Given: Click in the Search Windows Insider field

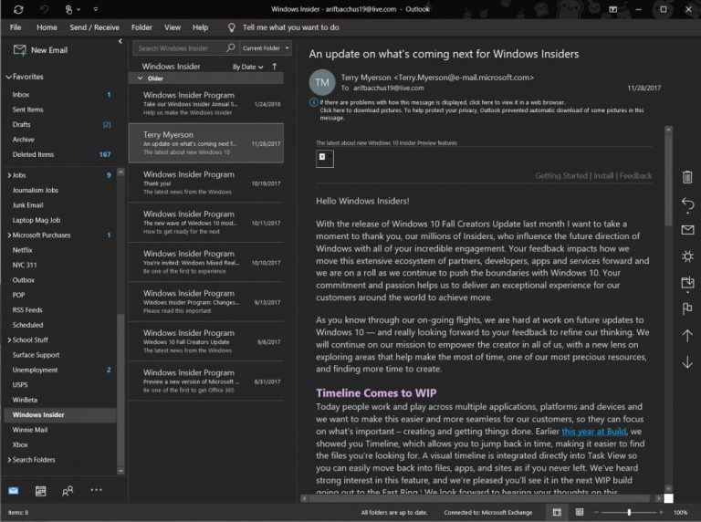Looking at the screenshot, I should 180,47.
